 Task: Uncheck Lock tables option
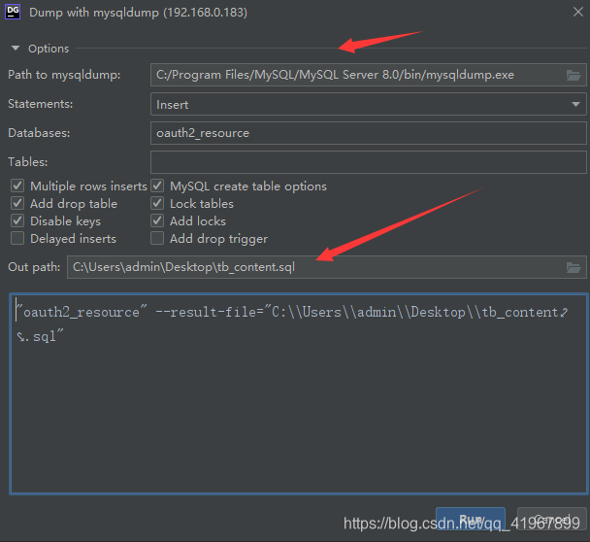157,203
